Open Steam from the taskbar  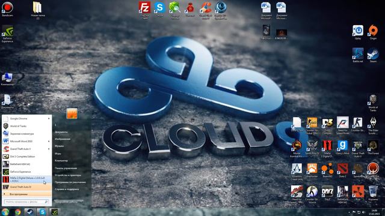pos(30,212)
